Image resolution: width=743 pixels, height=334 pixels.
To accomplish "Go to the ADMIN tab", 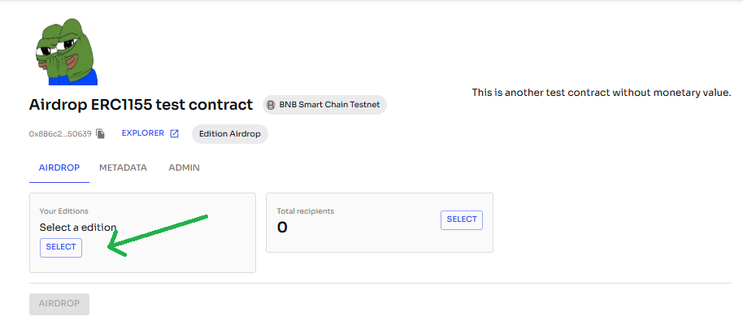I will [184, 167].
